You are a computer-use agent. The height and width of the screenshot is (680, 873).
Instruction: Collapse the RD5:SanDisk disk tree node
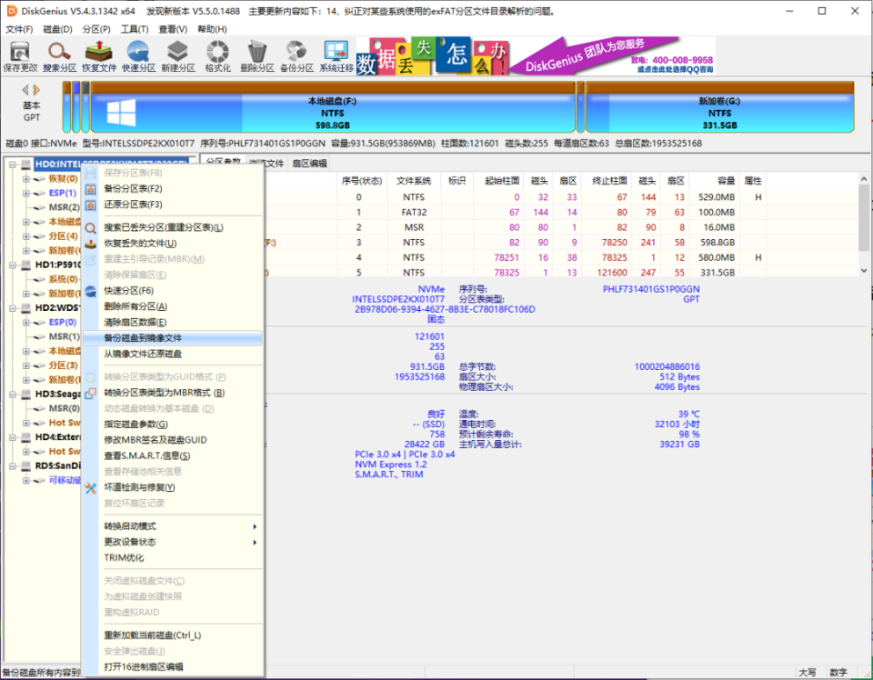pos(12,466)
